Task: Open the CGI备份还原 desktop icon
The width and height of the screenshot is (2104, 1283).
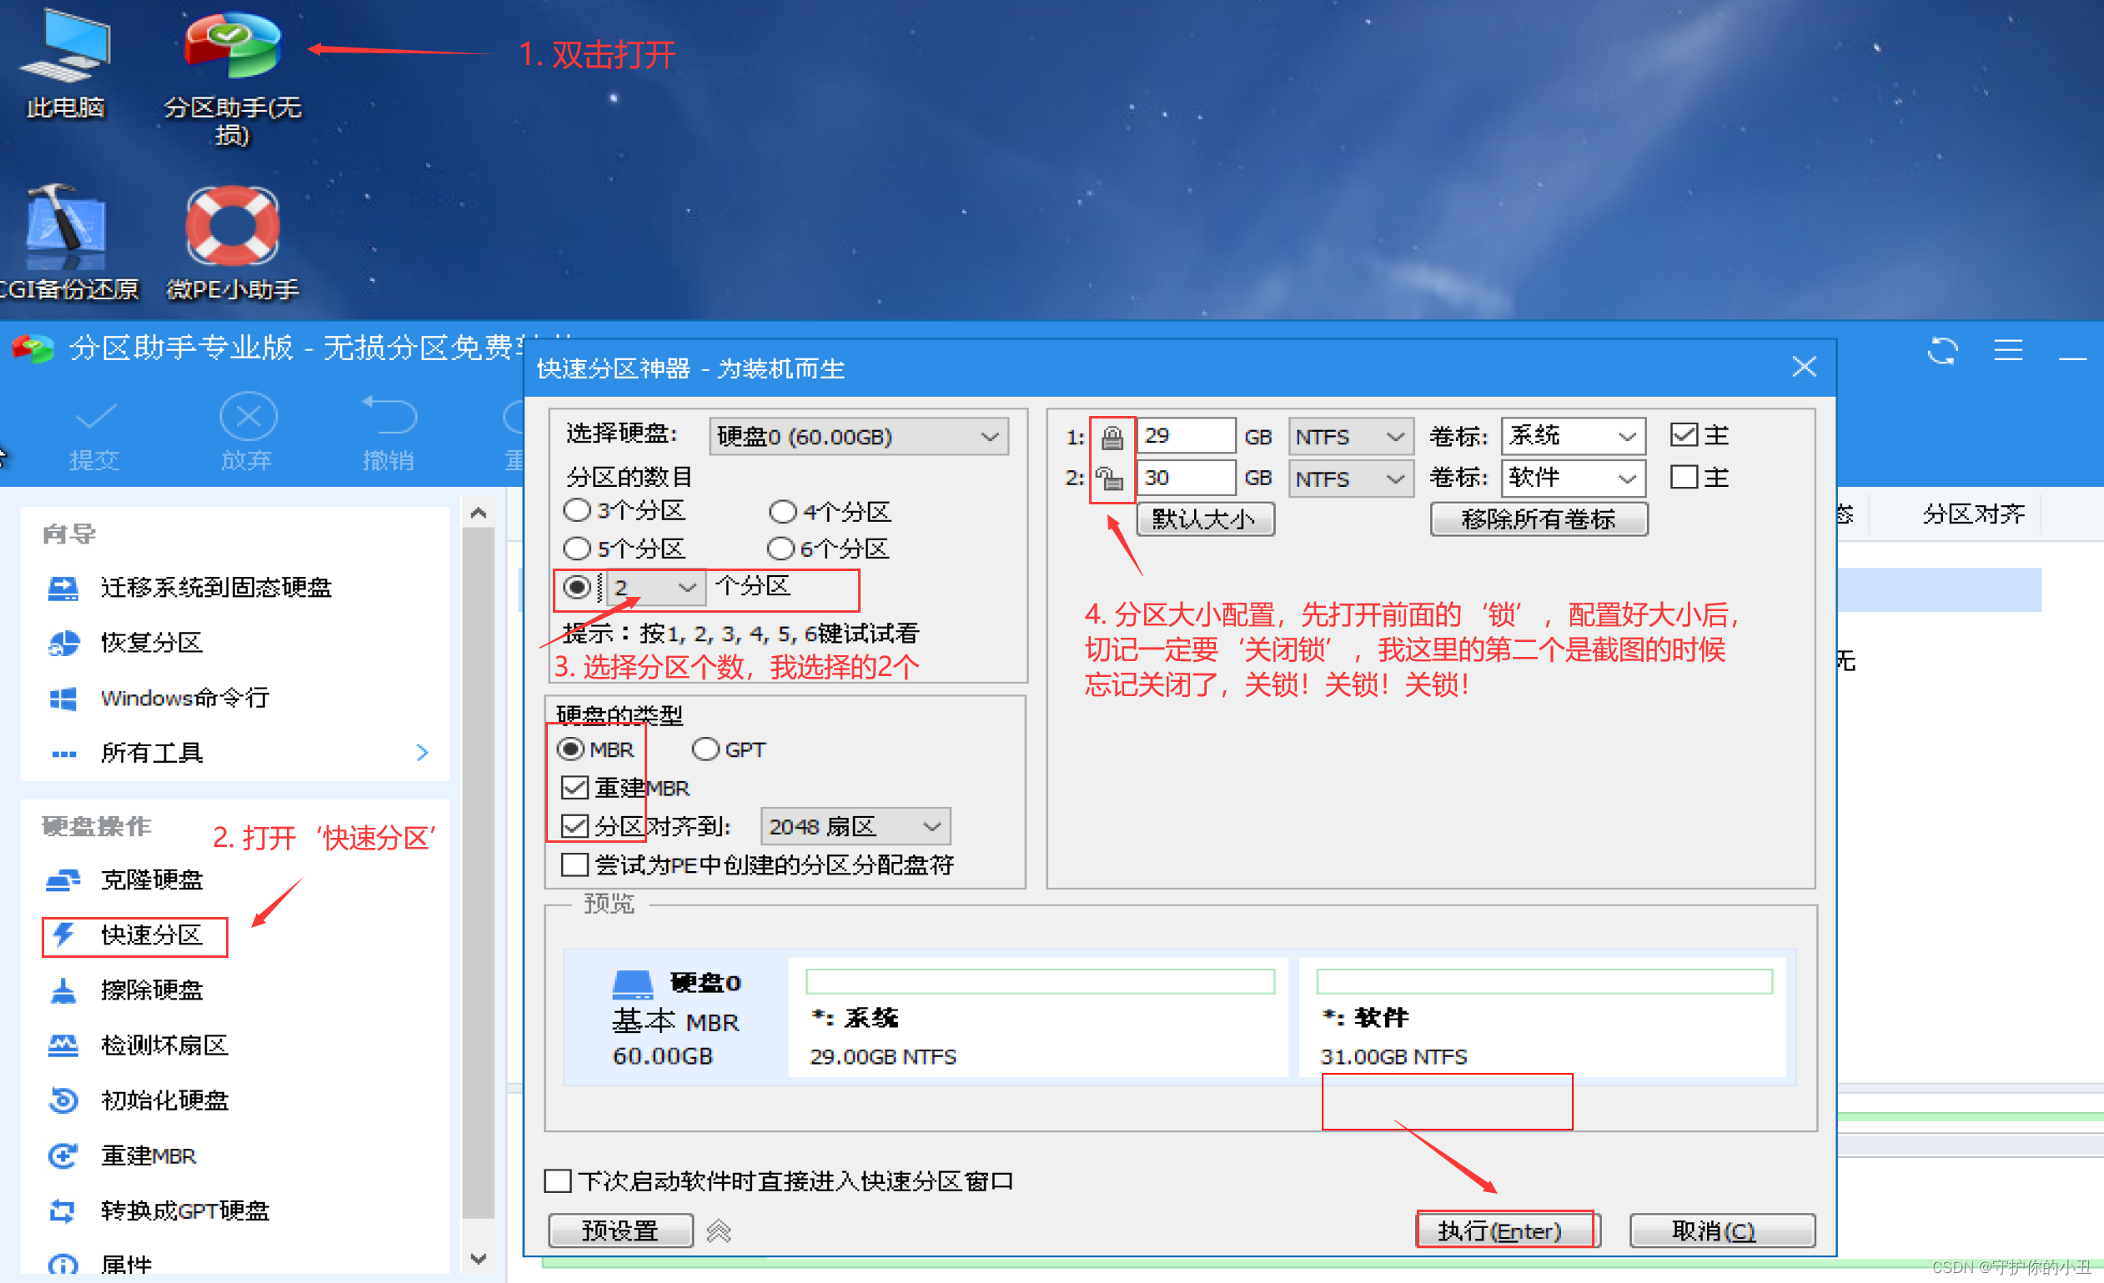Action: [67, 243]
